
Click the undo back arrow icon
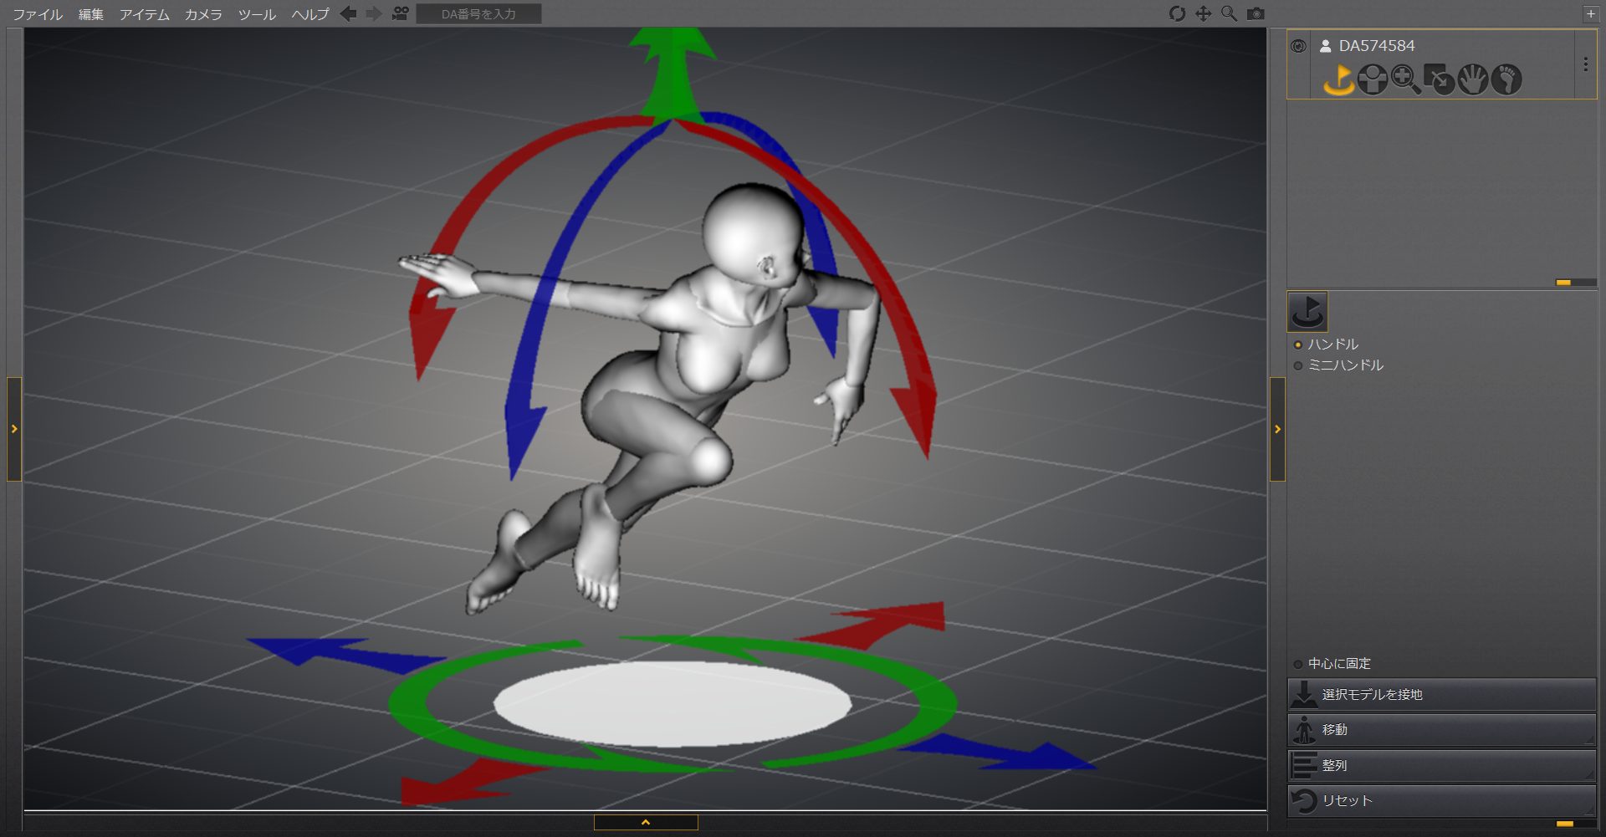[x=348, y=13]
